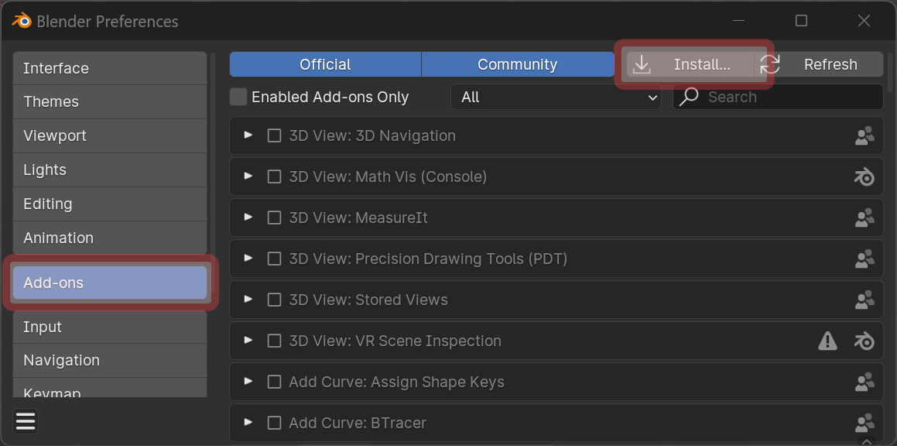Viewport: 897px width, 446px height.
Task: Open the preferences hamburger menu
Action: click(x=25, y=421)
